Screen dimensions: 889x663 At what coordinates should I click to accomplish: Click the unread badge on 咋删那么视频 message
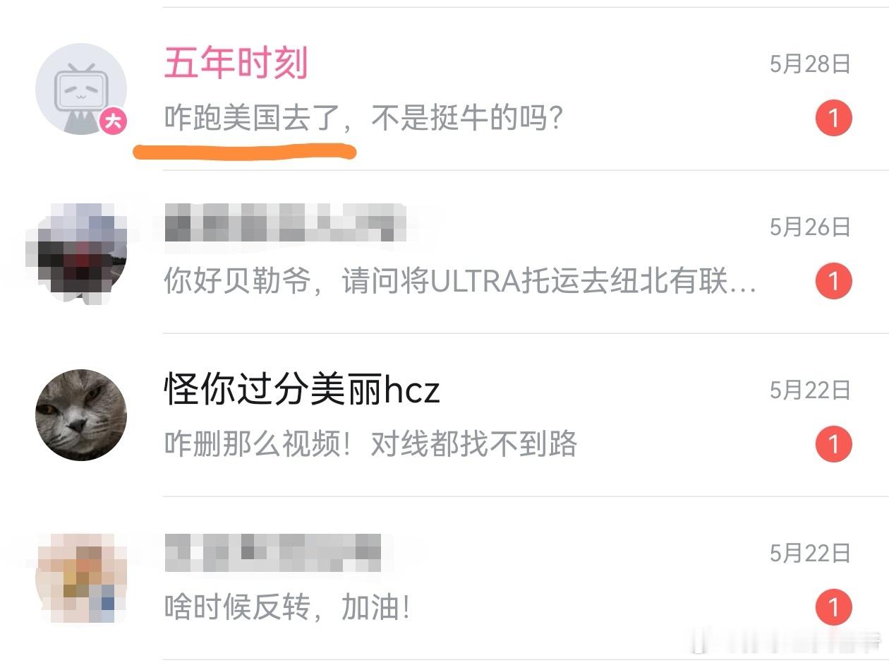coord(833,444)
